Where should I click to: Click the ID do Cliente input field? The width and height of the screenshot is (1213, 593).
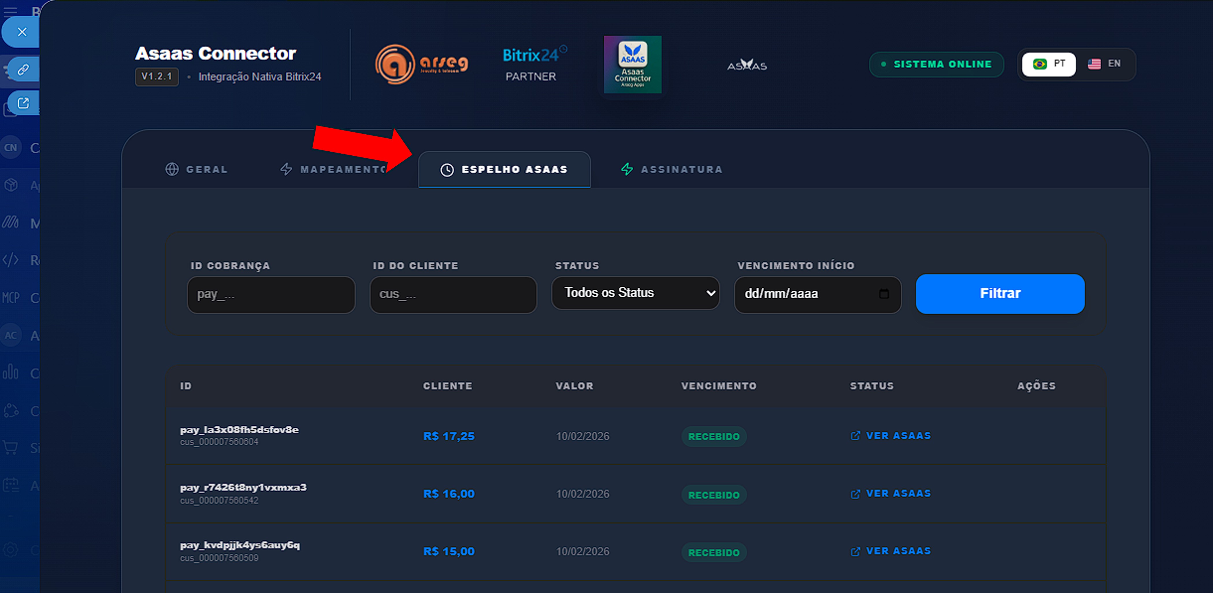tap(453, 295)
